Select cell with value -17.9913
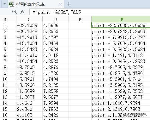This screenshot has width=150, height=120. (x=29, y=37)
